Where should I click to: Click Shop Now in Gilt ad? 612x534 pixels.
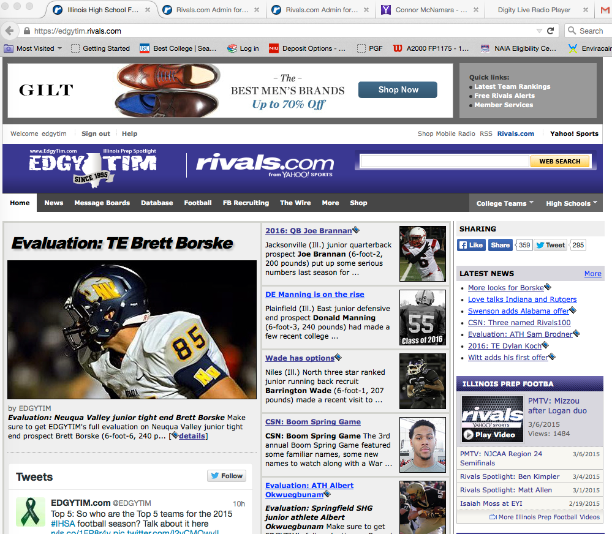pyautogui.click(x=398, y=90)
